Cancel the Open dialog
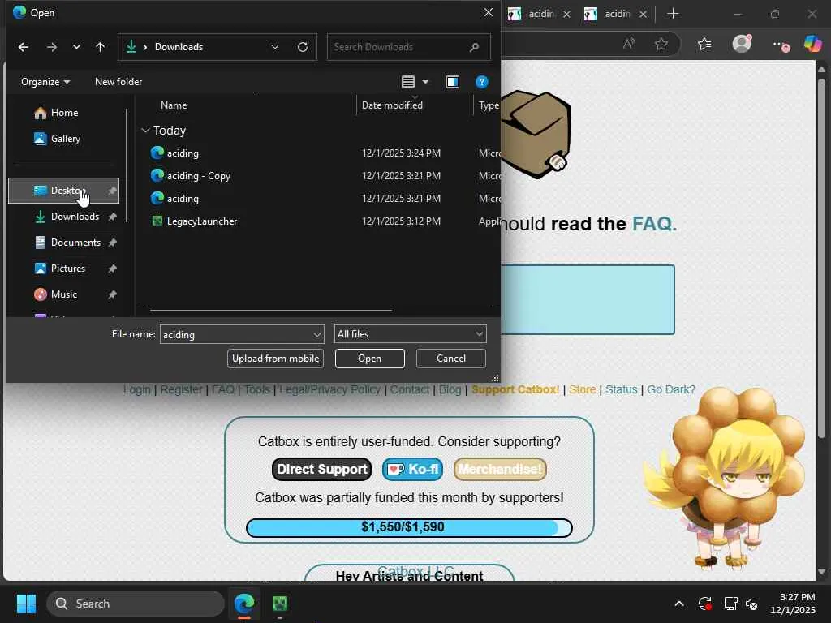The height and width of the screenshot is (623, 831). [x=451, y=359]
